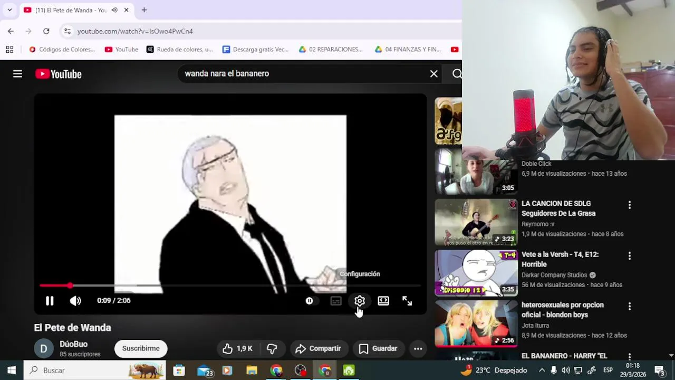View site information icon in address bar
675x380 pixels.
coord(67,31)
